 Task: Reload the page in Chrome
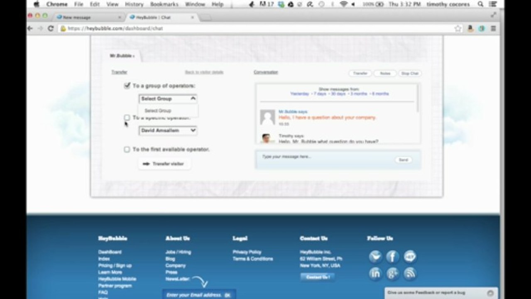pyautogui.click(x=51, y=29)
